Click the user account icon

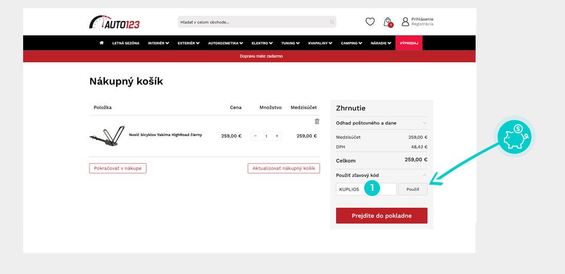tap(405, 22)
